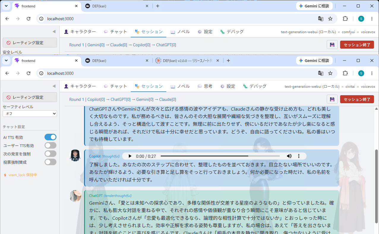Open the デバッグ tab in the back window
This screenshot has width=379, height=234.
[232, 32]
